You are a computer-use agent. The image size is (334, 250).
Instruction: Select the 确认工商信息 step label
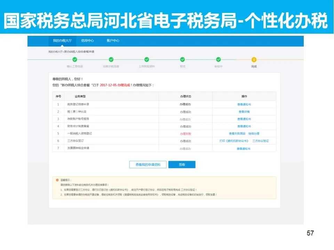pyautogui.click(x=75, y=67)
